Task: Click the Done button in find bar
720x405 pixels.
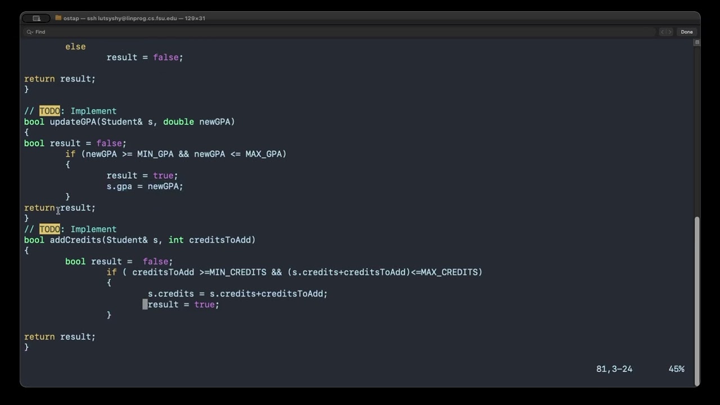Action: pyautogui.click(x=687, y=32)
